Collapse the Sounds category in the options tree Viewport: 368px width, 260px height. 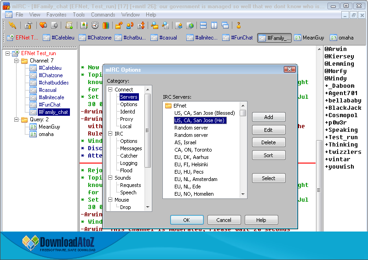110,178
